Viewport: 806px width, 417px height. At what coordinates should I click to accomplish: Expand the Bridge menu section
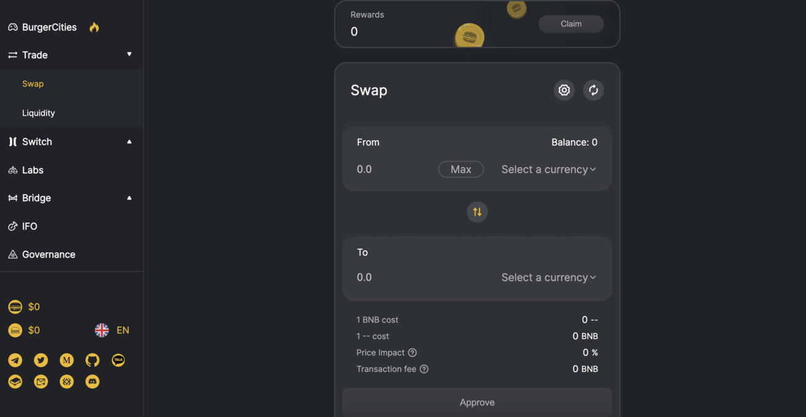point(72,198)
